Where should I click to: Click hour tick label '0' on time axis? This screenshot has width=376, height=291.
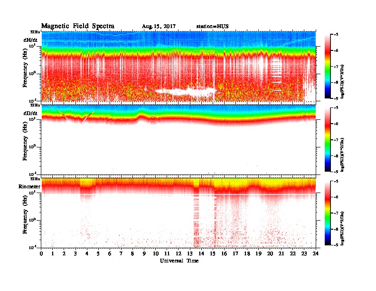coord(41,254)
